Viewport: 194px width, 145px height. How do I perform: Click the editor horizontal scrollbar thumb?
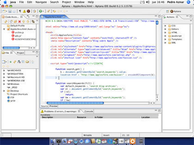click(x=75, y=103)
